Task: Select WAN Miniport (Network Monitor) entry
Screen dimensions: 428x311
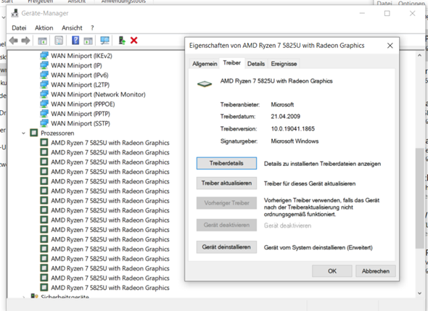Action: 98,94
